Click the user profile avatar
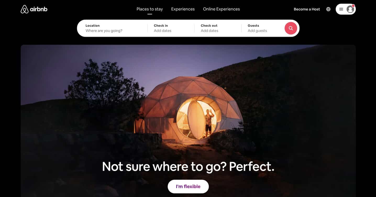The height and width of the screenshot is (197, 376). pos(350,9)
